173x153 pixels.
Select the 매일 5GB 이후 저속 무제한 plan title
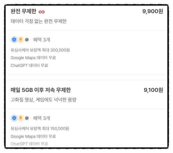(41, 90)
